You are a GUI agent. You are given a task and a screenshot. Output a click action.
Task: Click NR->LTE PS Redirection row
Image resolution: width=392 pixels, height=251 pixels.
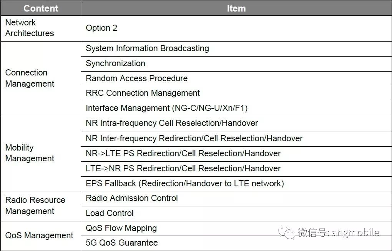(x=236, y=154)
